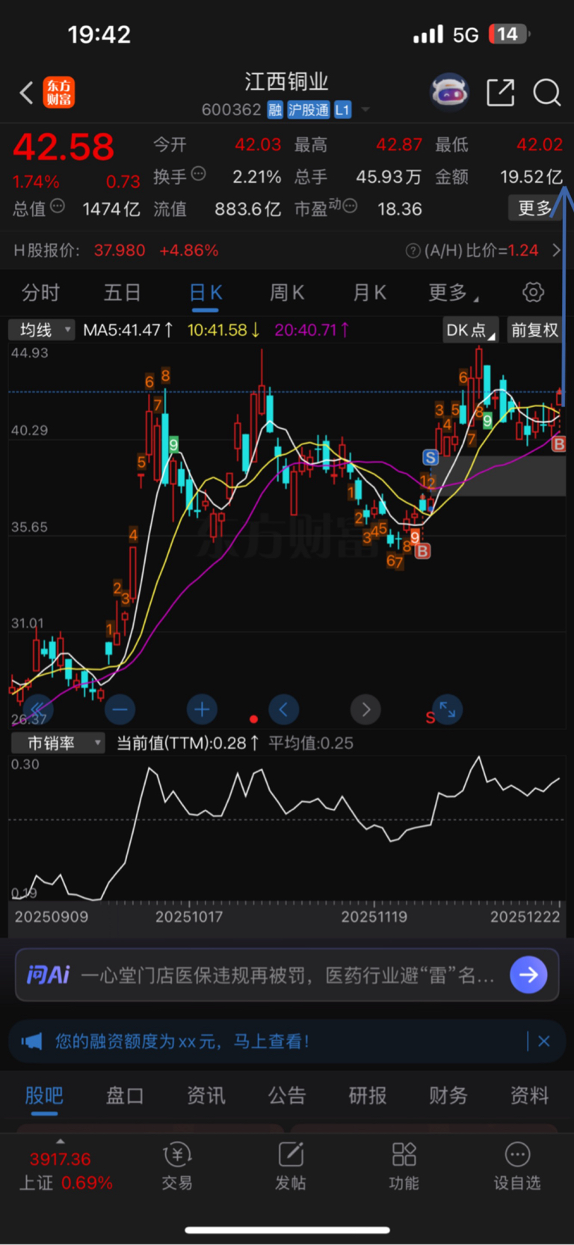
Task: Switch to 五日 chart tab
Action: pos(123,293)
